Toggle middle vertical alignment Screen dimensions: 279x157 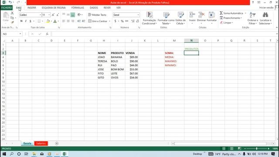[x=68, y=14]
